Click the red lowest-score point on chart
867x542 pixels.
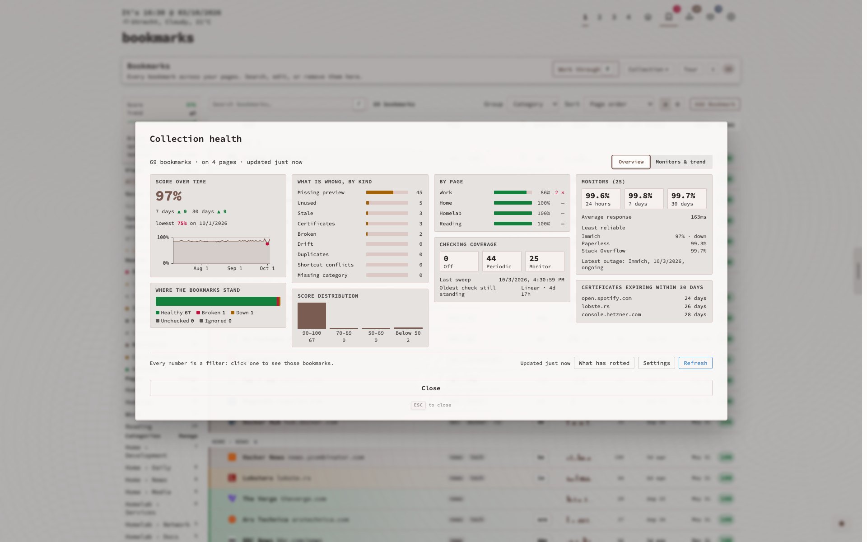coord(267,243)
